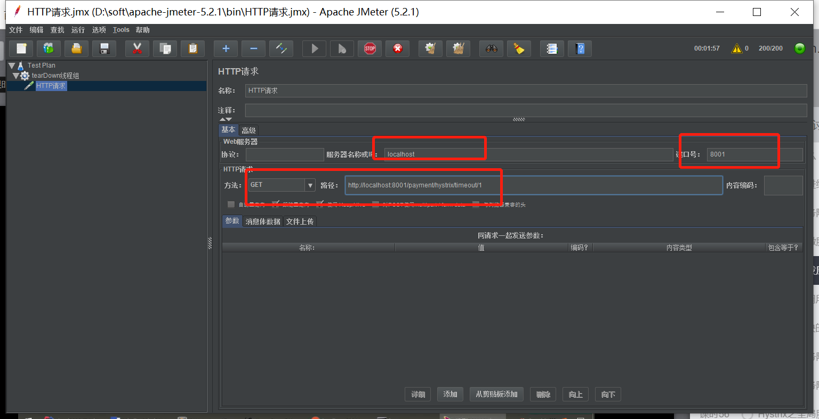Viewport: 819px width, 419px height.
Task: Collapse the tearDown线程组 tree node
Action: point(16,76)
